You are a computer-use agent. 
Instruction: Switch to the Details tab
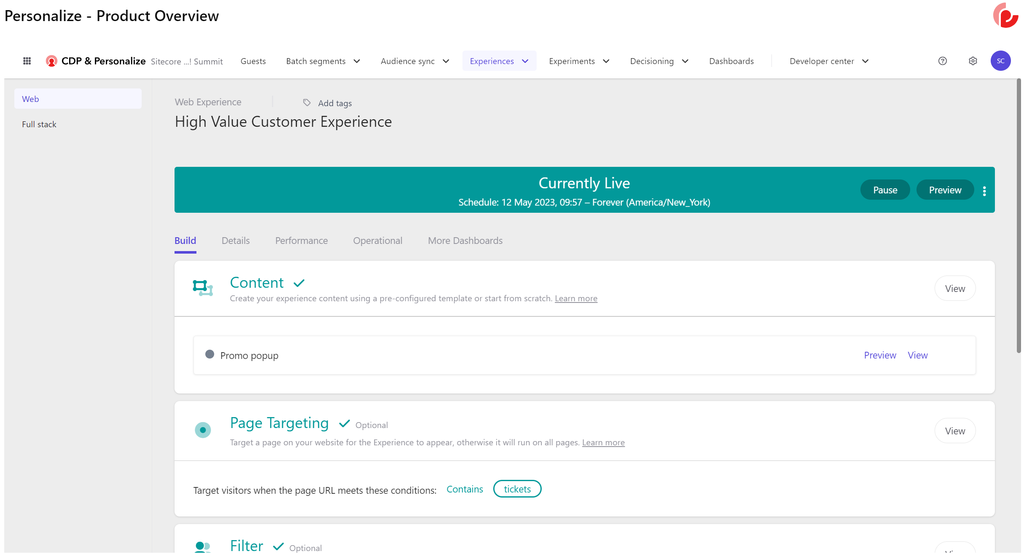[x=235, y=241]
